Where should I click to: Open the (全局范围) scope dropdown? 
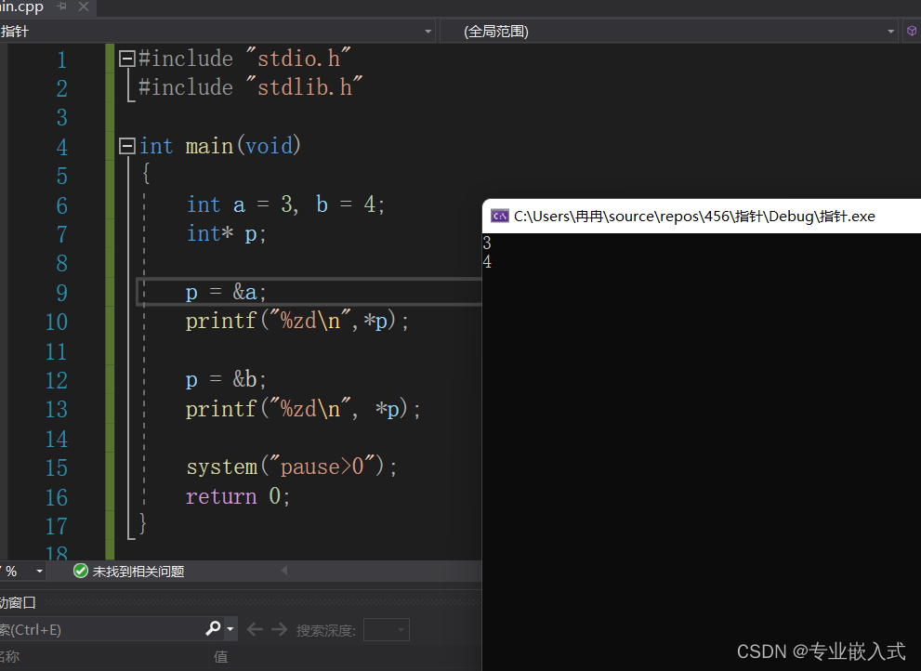(890, 32)
